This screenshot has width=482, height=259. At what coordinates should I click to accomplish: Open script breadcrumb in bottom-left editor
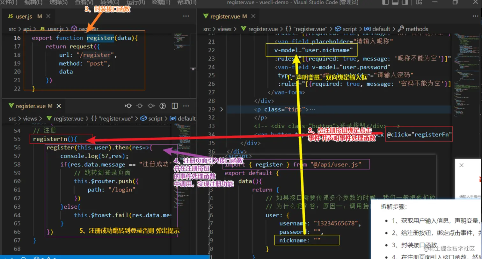pos(155,119)
